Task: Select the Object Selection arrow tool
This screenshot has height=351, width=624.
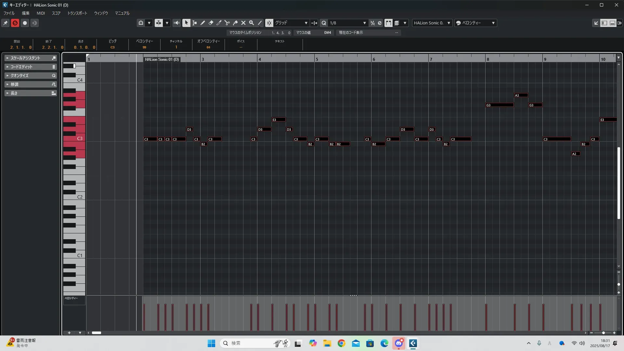Action: point(186,23)
